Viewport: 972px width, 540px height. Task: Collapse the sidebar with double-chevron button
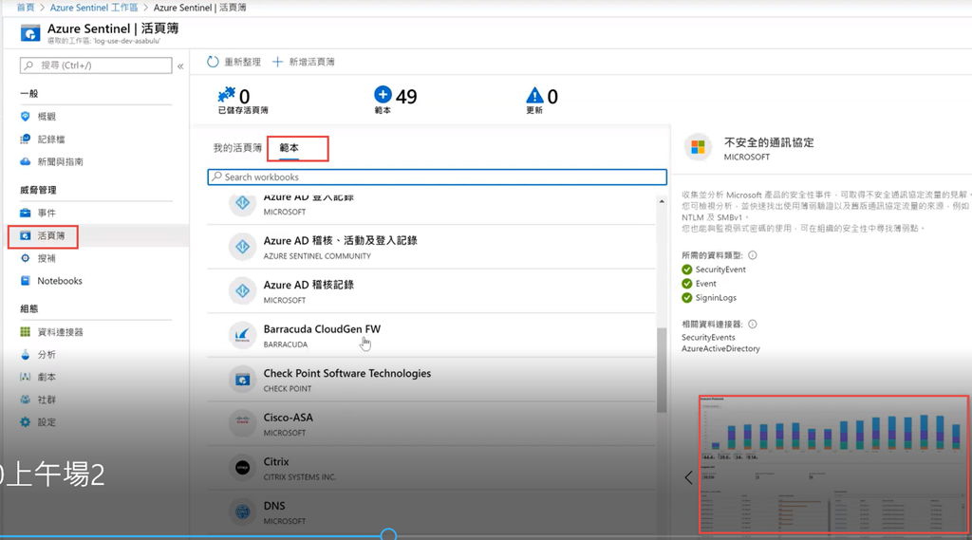pos(180,65)
